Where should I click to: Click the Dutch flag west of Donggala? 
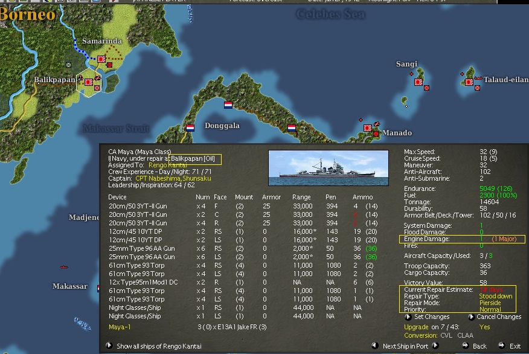click(x=190, y=128)
